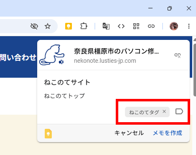Restore down the Chrome window
The height and width of the screenshot is (155, 196).
pos(170,8)
